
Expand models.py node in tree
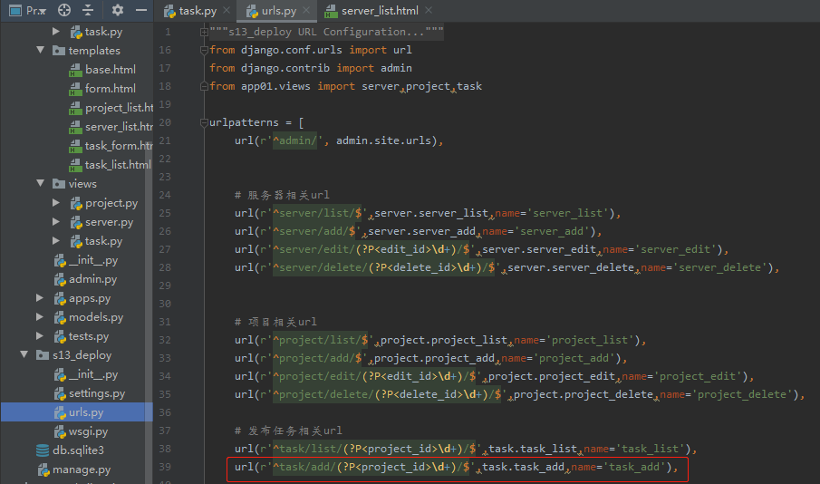coord(40,316)
